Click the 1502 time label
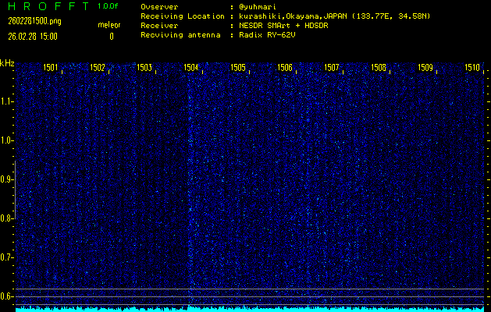Screen dimensions: 491x312 tap(98, 68)
